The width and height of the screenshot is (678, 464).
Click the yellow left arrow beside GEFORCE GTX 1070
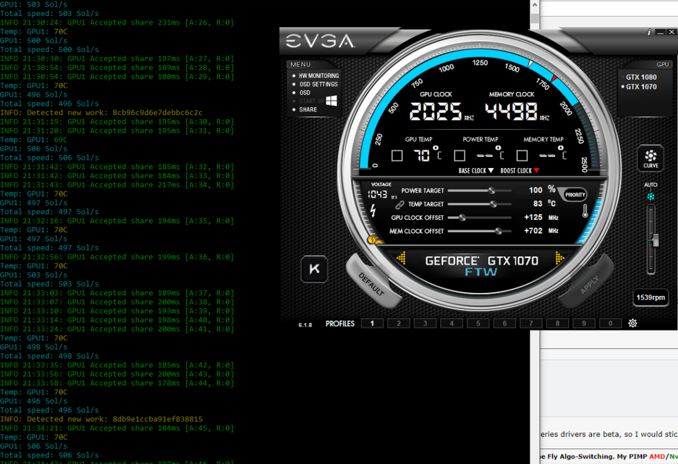(x=401, y=258)
